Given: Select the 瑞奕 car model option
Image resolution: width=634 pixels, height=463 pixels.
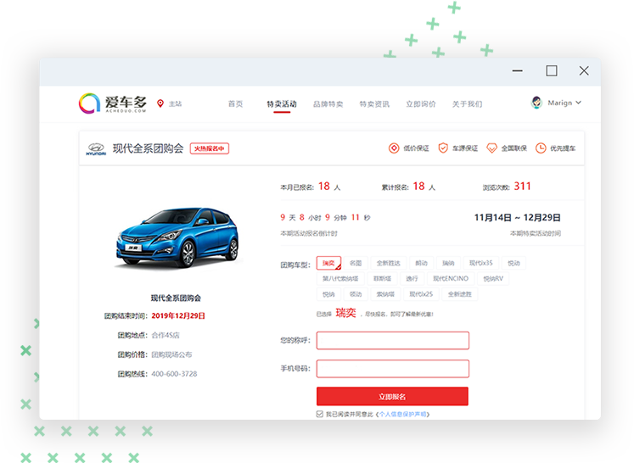Looking at the screenshot, I should click(328, 263).
